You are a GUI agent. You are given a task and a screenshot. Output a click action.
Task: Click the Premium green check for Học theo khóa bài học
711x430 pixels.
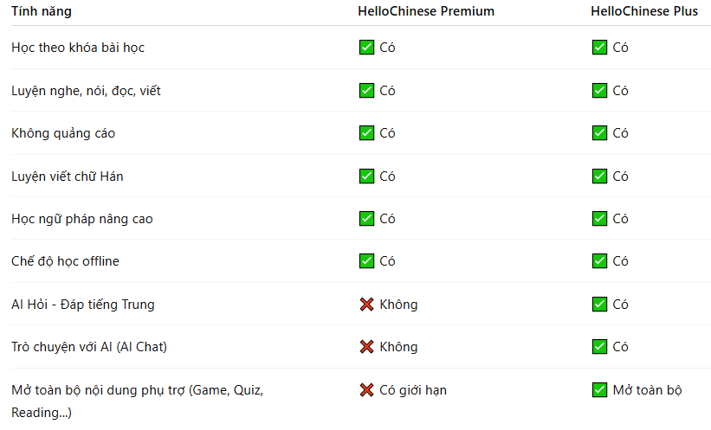(366, 48)
